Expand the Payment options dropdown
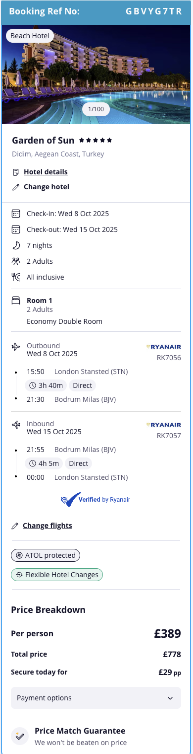 pyautogui.click(x=96, y=698)
